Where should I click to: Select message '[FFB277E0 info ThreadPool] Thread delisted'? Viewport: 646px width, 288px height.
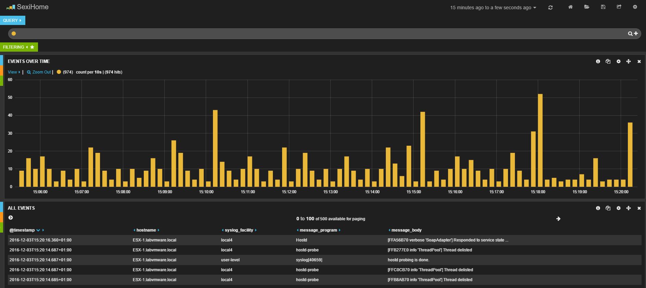(430, 250)
